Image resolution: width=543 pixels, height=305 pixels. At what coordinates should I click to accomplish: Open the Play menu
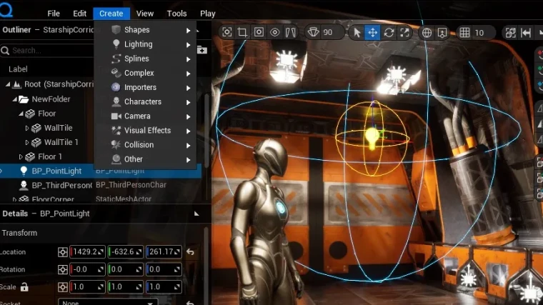click(207, 14)
